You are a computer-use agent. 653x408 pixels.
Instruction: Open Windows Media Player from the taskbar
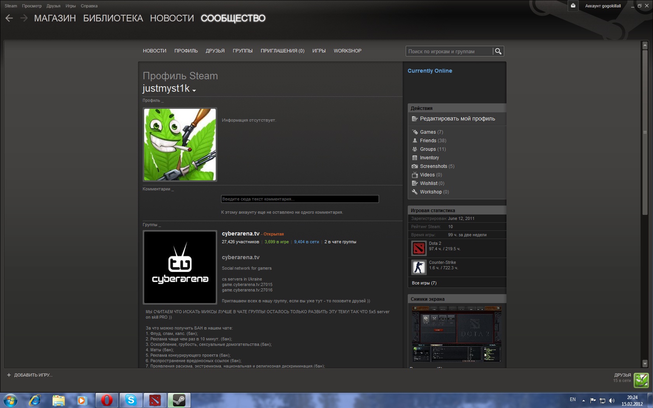(82, 400)
